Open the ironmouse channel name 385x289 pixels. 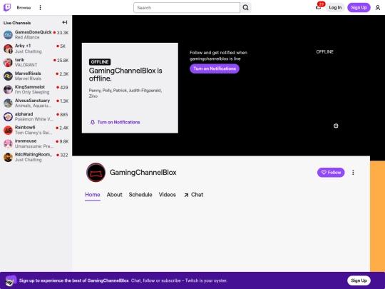(x=26, y=141)
